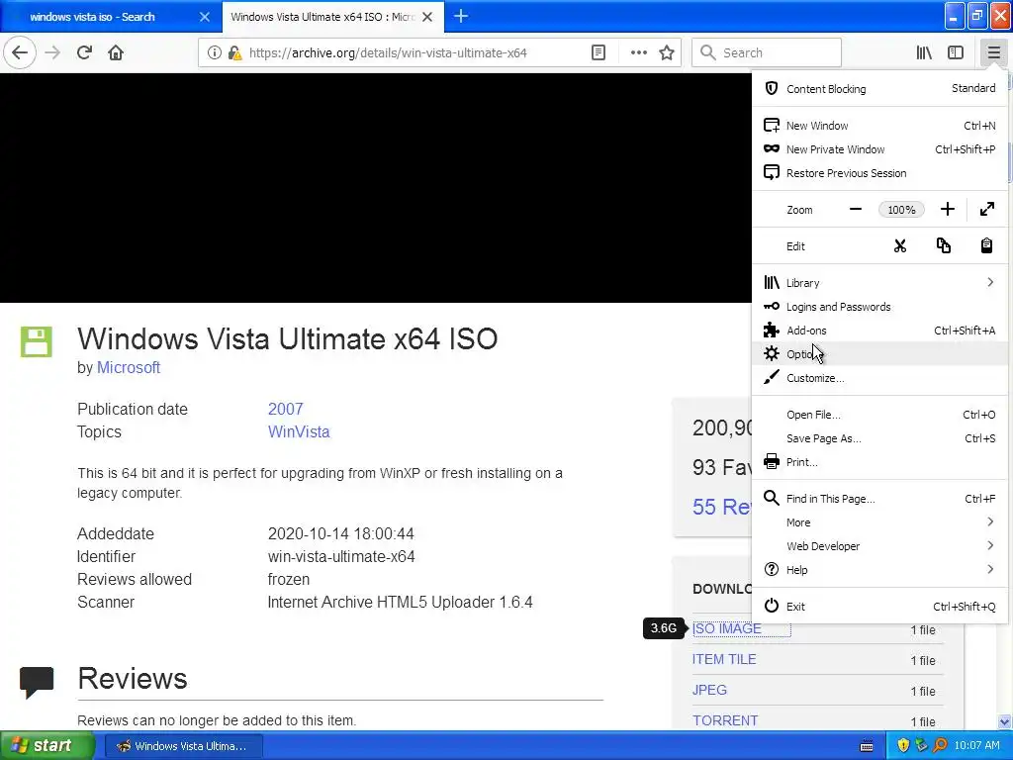The width and height of the screenshot is (1013, 760).
Task: Switch to the 'windows vista iso - Search' tab
Action: coord(92,17)
